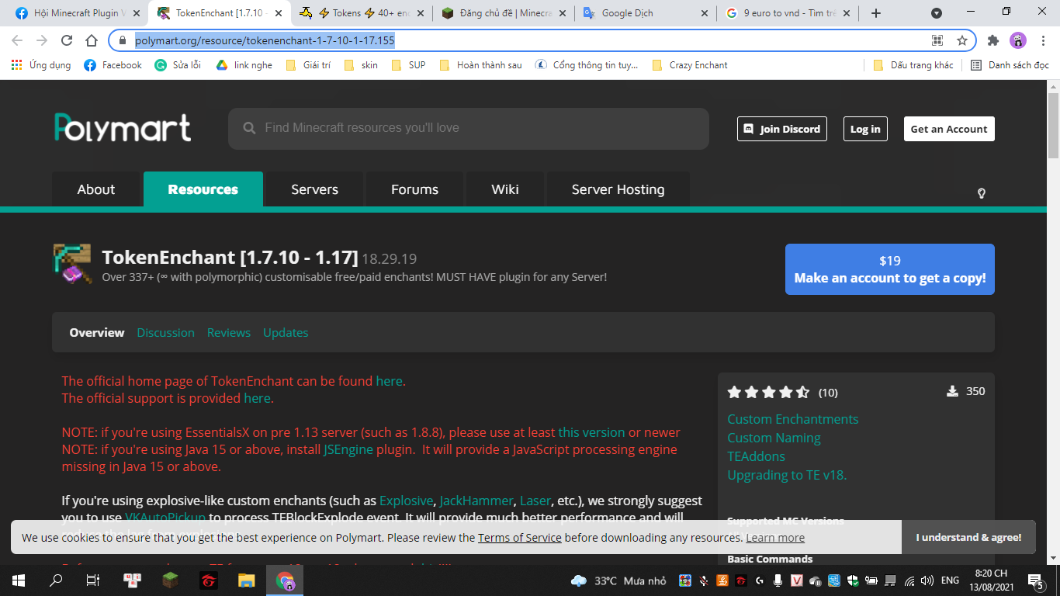Open the Minecraft taskbar icon
Viewport: 1060px width, 596px height.
(x=170, y=580)
